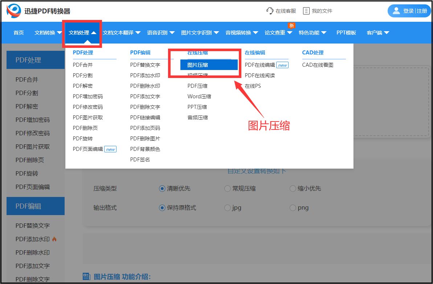
Task: Select the 常规压缩 compression type
Action: coord(228,188)
